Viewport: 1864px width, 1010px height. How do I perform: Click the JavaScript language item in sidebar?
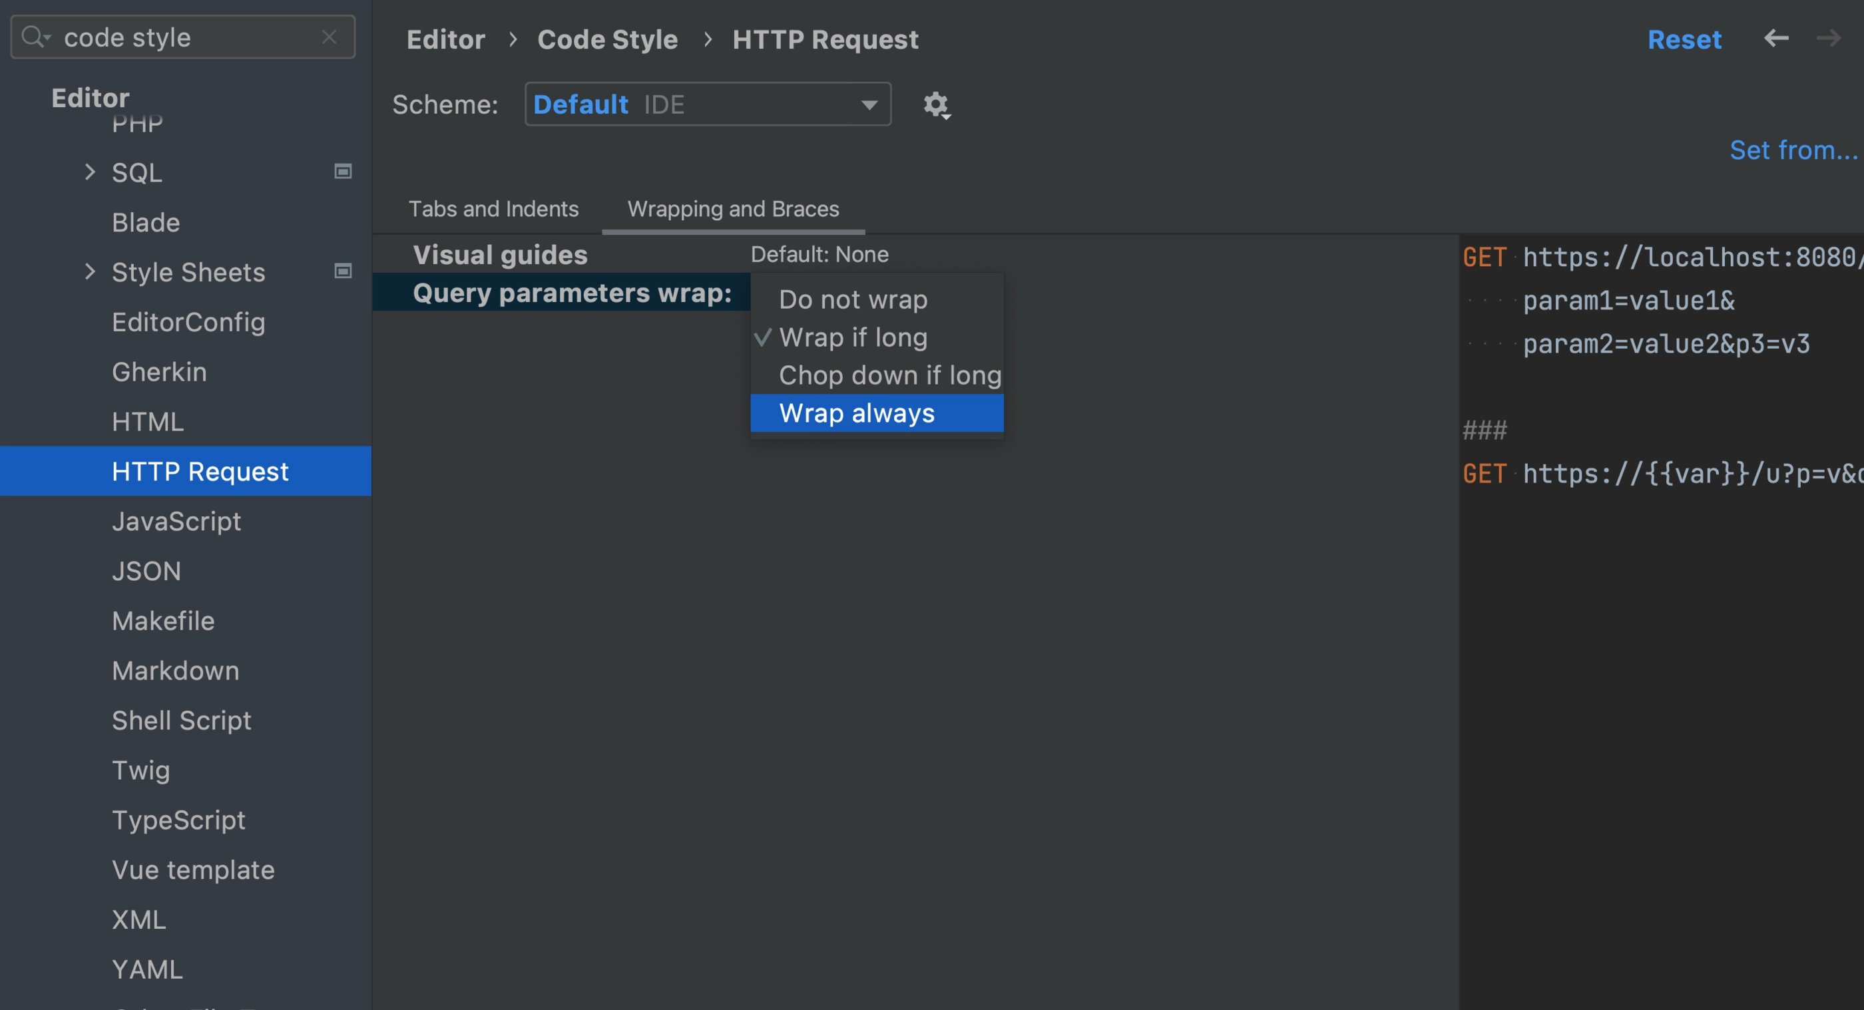pyautogui.click(x=176, y=521)
